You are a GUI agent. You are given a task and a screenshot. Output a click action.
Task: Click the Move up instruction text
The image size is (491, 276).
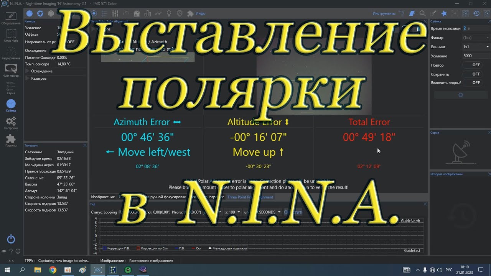tap(259, 152)
